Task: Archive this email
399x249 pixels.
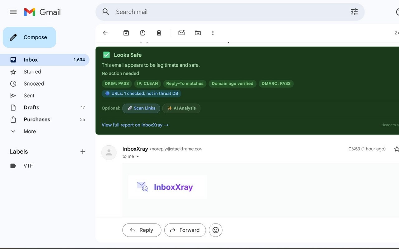Action: pyautogui.click(x=126, y=33)
